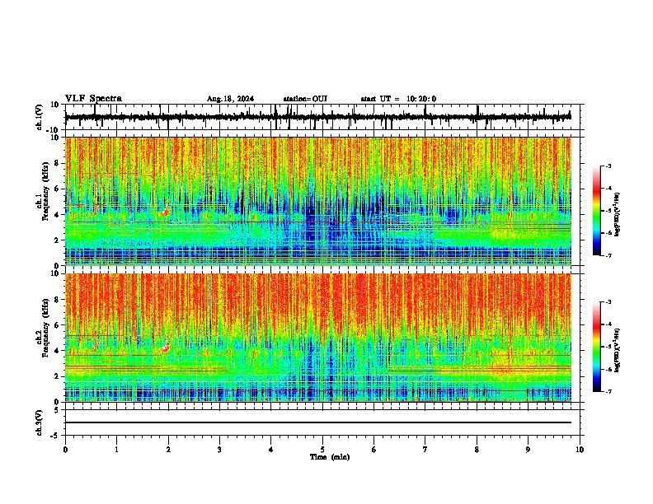Click the '4' kHz tick on ch.2 spectrogram
Screen dimensions: 653x504
[57, 351]
